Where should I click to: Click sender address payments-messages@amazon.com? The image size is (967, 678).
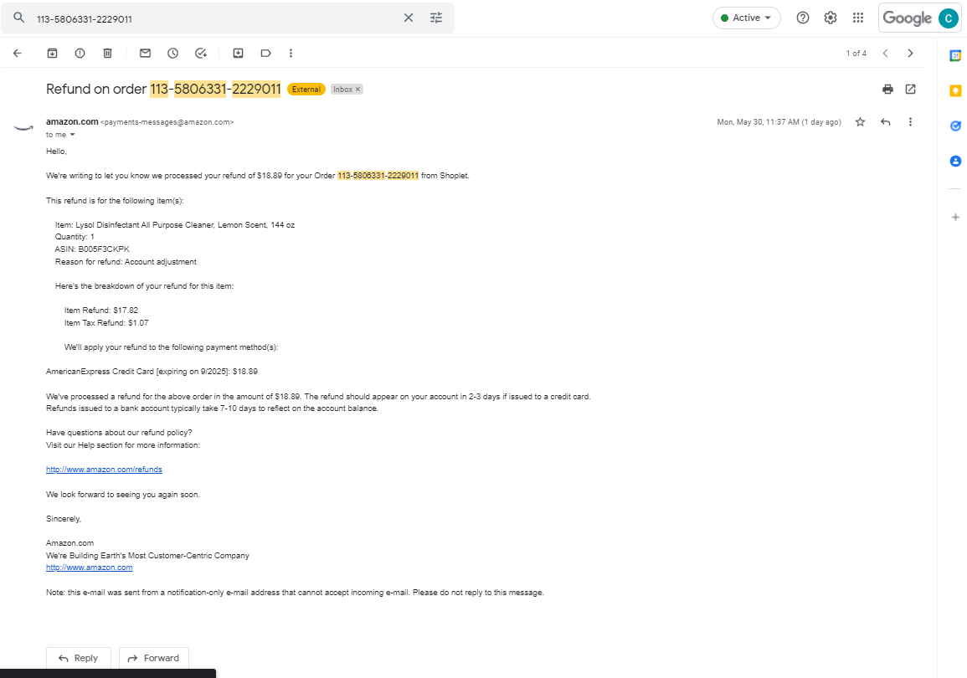click(x=167, y=123)
